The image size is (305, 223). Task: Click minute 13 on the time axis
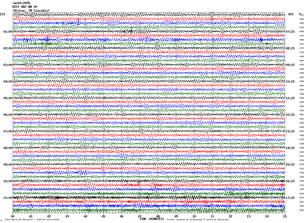coord(249,216)
